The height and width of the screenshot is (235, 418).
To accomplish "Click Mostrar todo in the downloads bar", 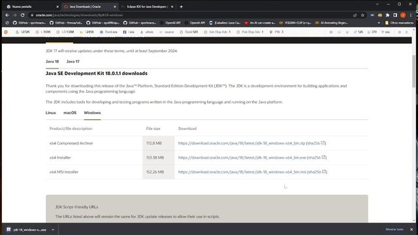I will pos(394,229).
